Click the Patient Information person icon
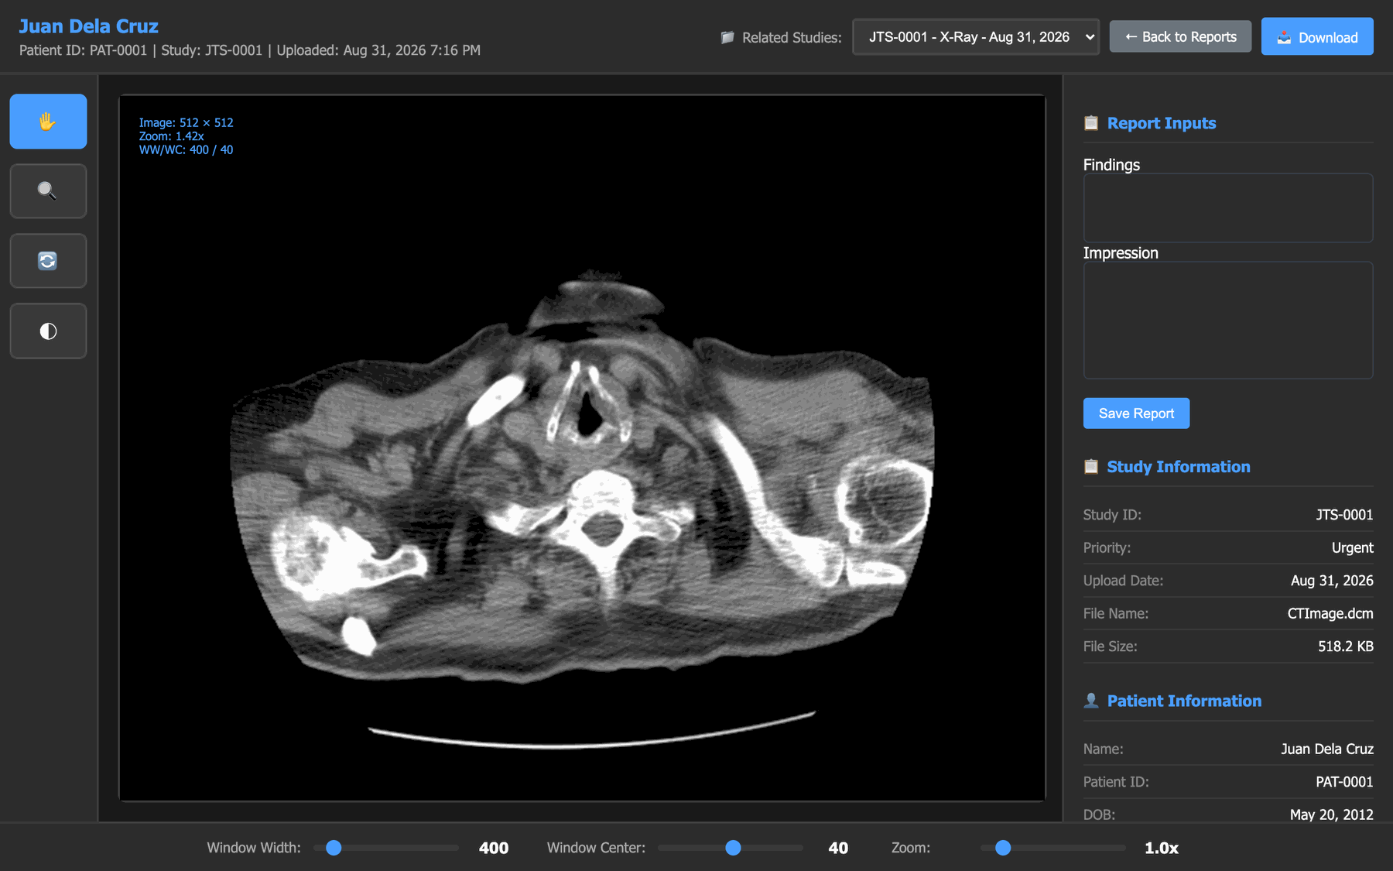 click(1091, 701)
